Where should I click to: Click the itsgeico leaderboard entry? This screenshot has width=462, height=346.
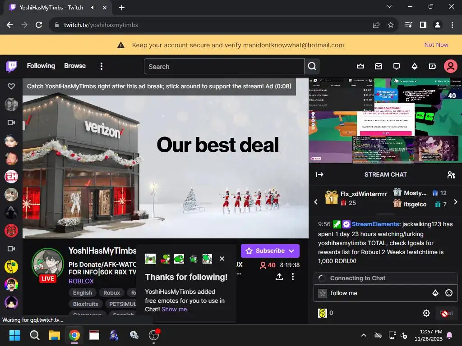point(415,204)
